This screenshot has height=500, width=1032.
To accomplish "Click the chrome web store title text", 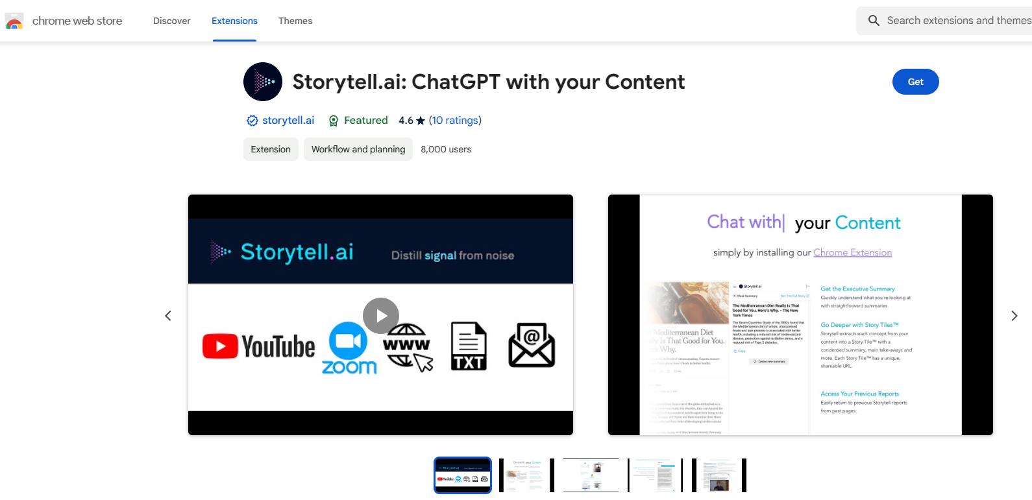I will click(77, 21).
